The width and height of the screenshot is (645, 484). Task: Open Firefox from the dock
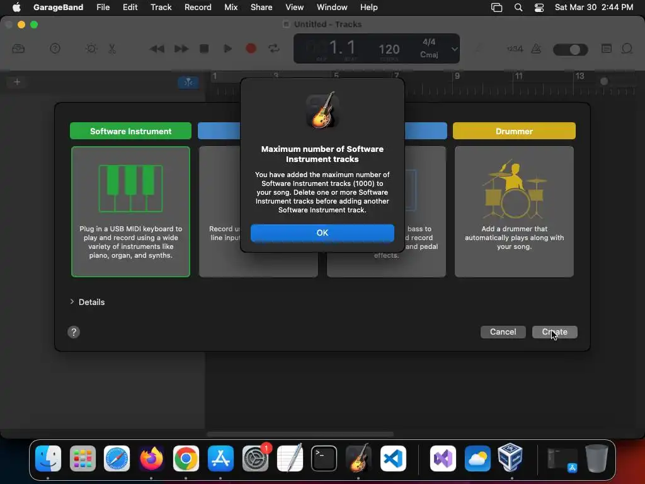click(x=151, y=458)
